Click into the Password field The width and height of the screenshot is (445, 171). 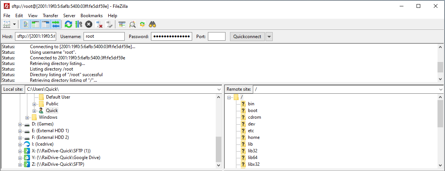(172, 37)
